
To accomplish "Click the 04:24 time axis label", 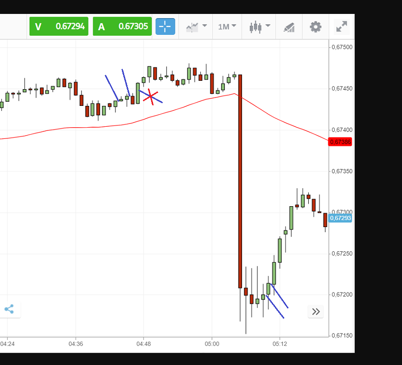I will coord(7,344).
